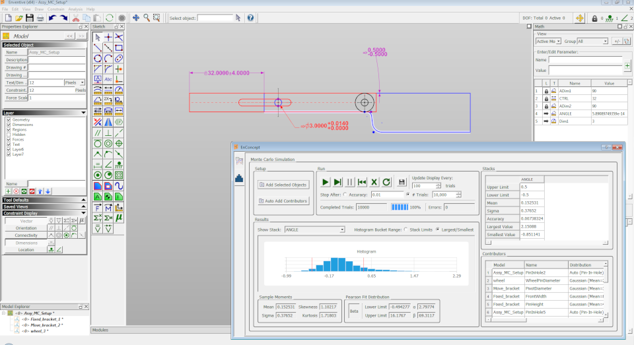Image resolution: width=634 pixels, height=345 pixels.
Task: Click Auto Add Contributors button
Action: [x=283, y=201]
